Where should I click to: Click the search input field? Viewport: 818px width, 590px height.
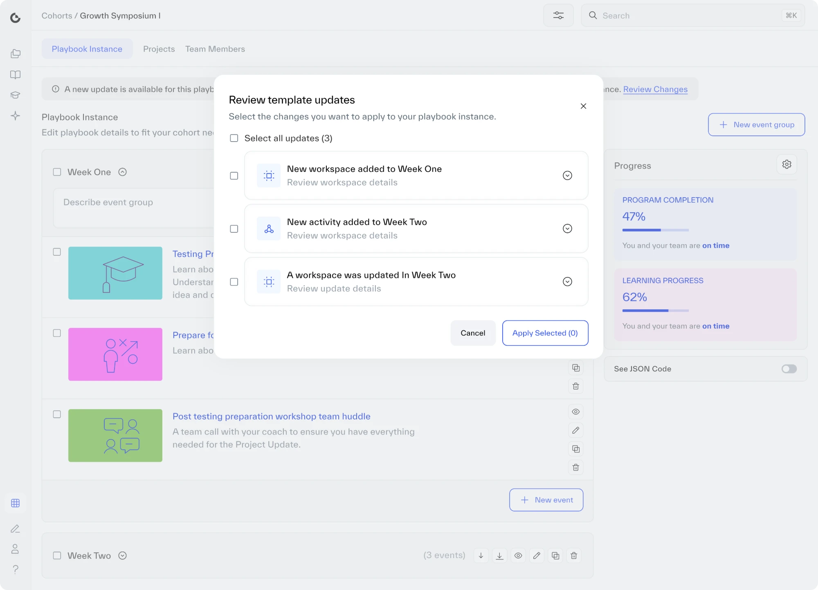click(x=693, y=16)
